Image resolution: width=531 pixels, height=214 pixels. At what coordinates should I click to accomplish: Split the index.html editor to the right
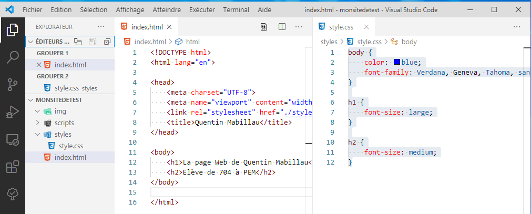click(282, 26)
